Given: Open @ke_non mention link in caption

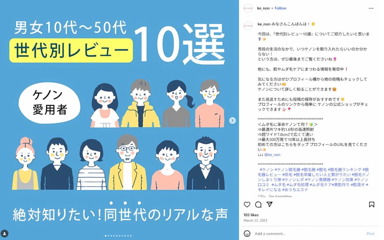Looking at the screenshot, I should pyautogui.click(x=272, y=155).
